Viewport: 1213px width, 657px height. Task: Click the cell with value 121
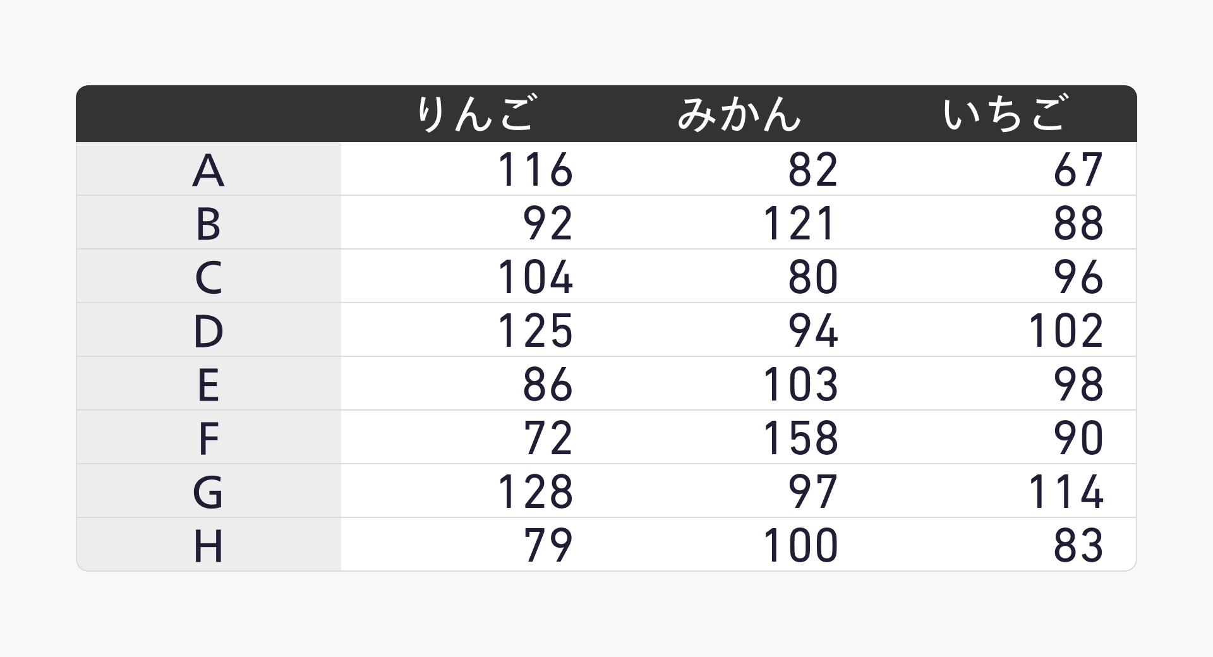pos(800,223)
